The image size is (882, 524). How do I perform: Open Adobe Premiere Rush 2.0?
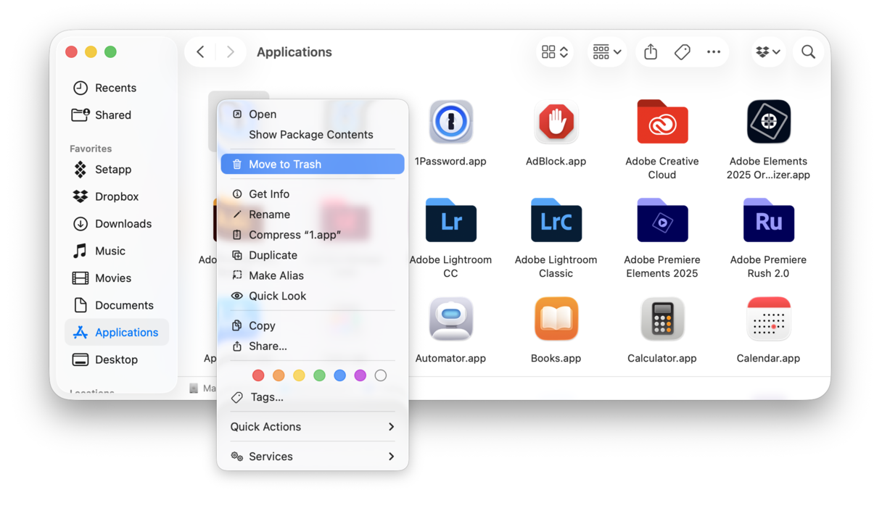(x=767, y=220)
